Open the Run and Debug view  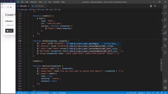pyautogui.click(x=165, y=26)
